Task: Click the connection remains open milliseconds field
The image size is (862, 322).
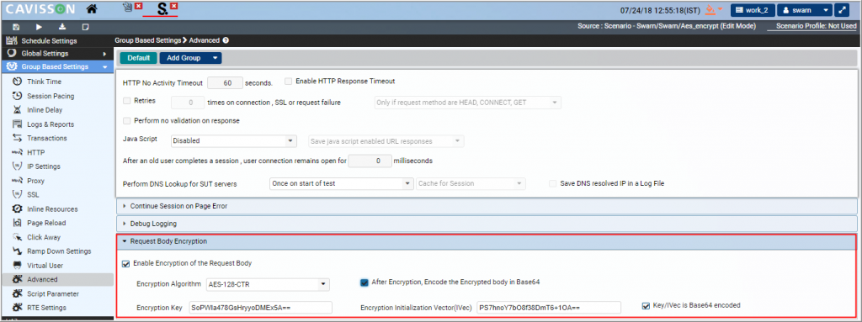Action: tap(370, 161)
